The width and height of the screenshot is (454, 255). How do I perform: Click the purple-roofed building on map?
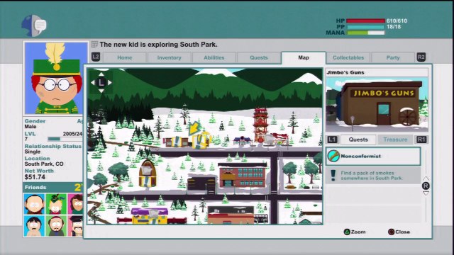point(150,216)
